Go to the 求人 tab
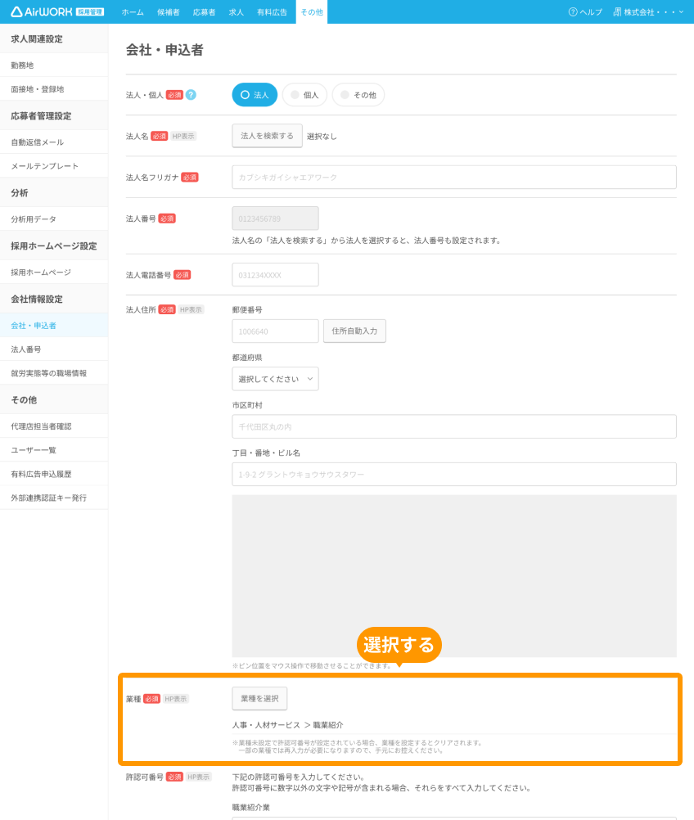694x820 pixels. click(x=237, y=12)
